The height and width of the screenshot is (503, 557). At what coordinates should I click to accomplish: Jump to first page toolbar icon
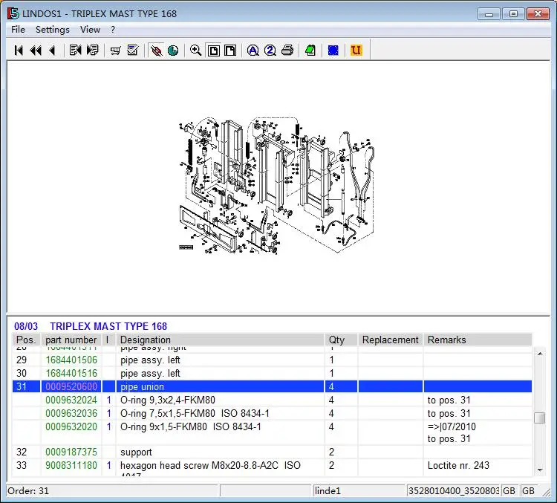[x=19, y=51]
